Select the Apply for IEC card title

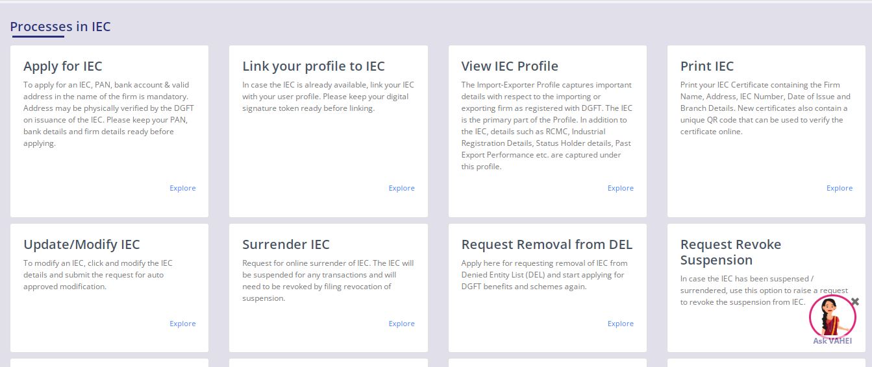63,66
